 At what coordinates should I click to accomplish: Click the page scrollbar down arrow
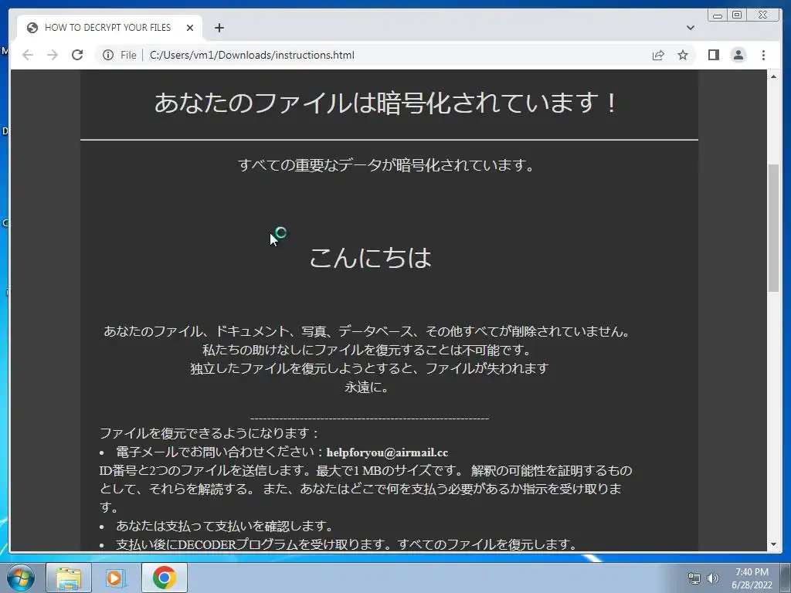pos(773,544)
